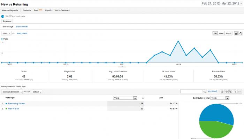Click the sort descending arrow icon
Screen dimensions: 244x139
click(x=143, y=98)
